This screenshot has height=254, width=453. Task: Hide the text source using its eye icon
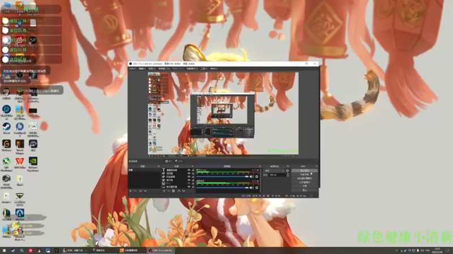coord(189,170)
